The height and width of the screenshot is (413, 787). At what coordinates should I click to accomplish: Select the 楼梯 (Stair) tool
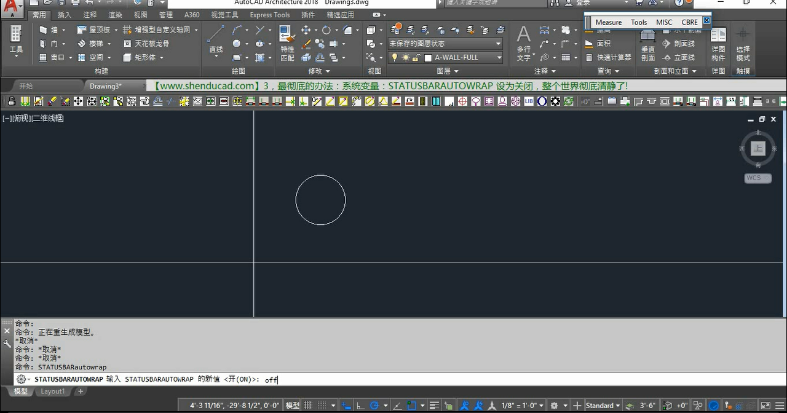point(90,44)
